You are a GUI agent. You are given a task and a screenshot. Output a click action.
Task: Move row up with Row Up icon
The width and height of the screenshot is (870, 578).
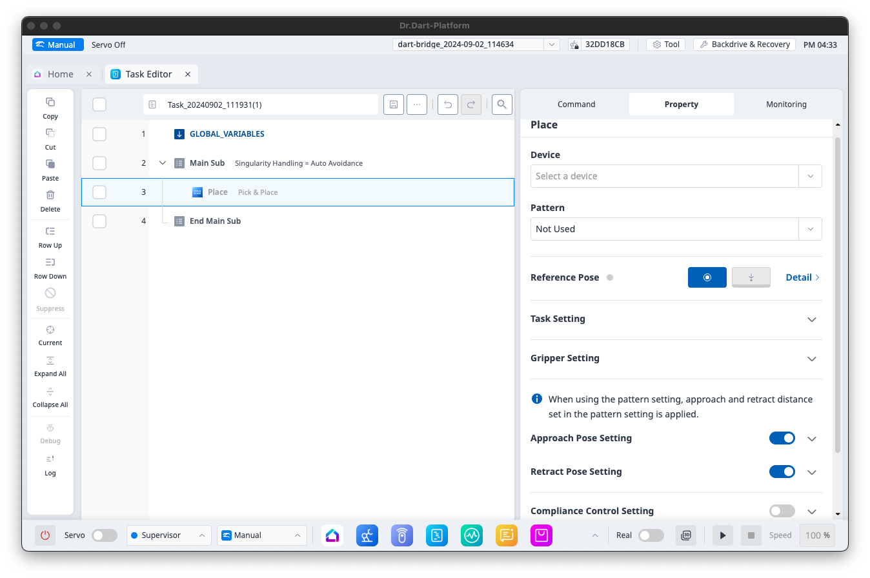click(50, 232)
